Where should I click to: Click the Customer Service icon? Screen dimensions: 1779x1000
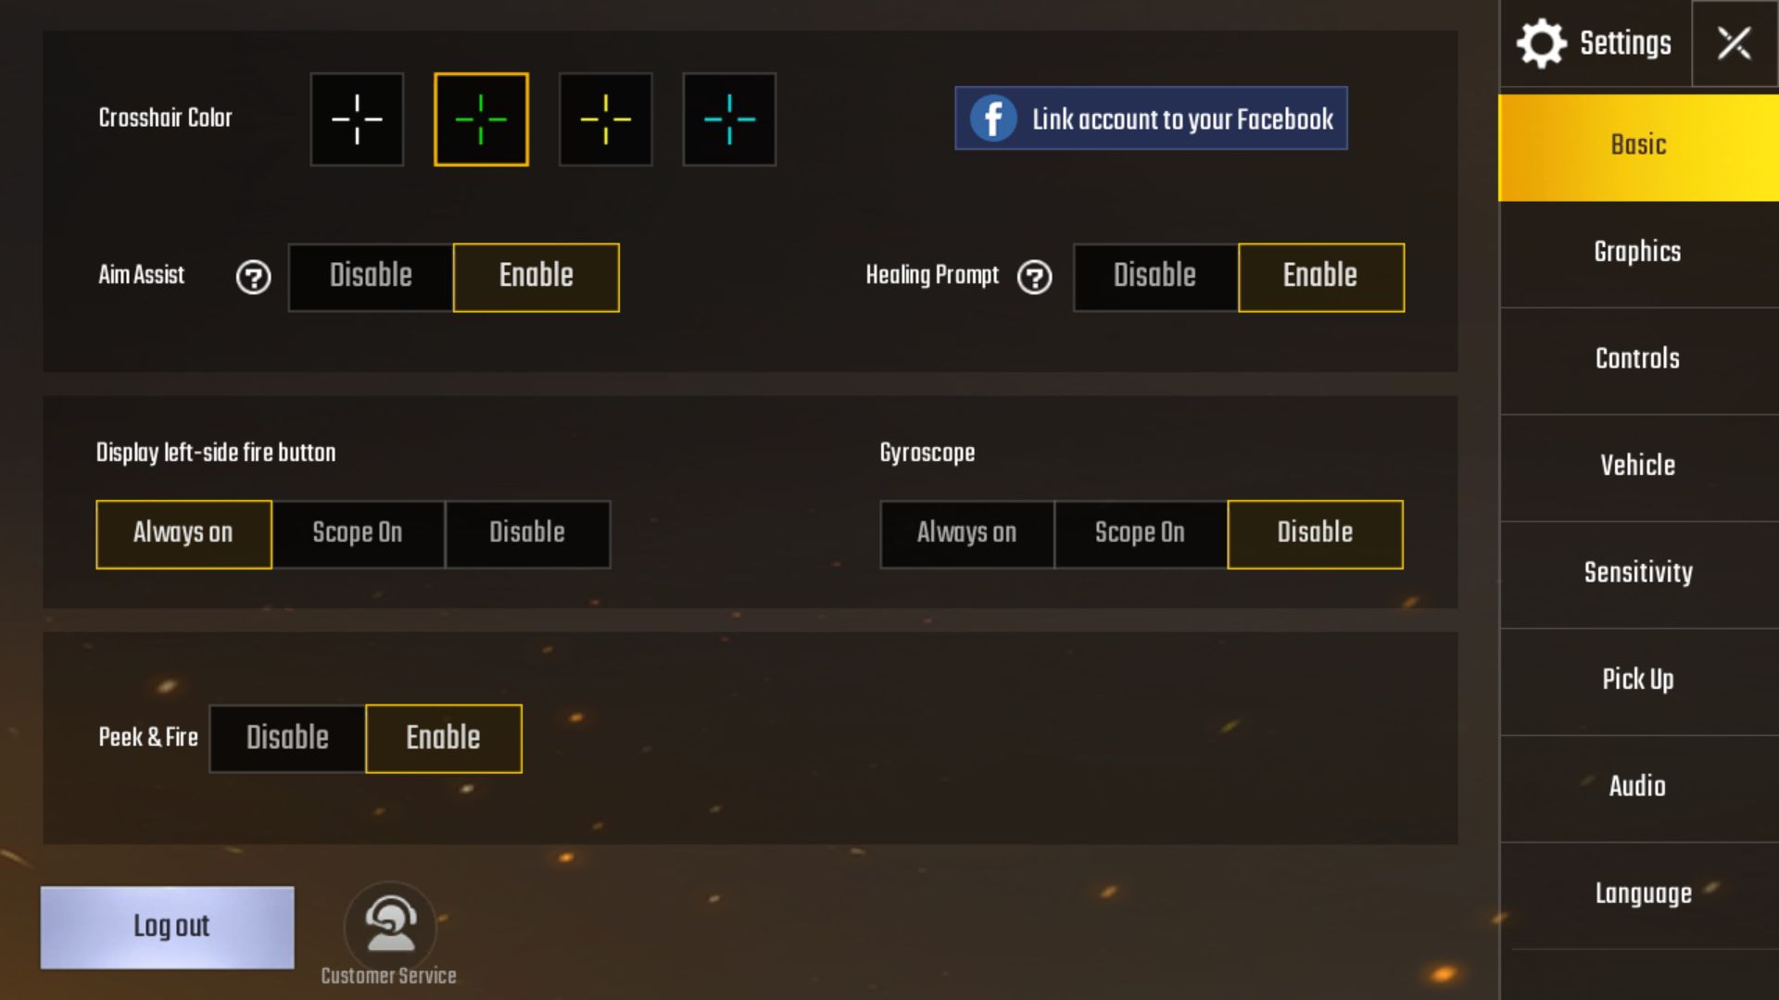pyautogui.click(x=388, y=924)
